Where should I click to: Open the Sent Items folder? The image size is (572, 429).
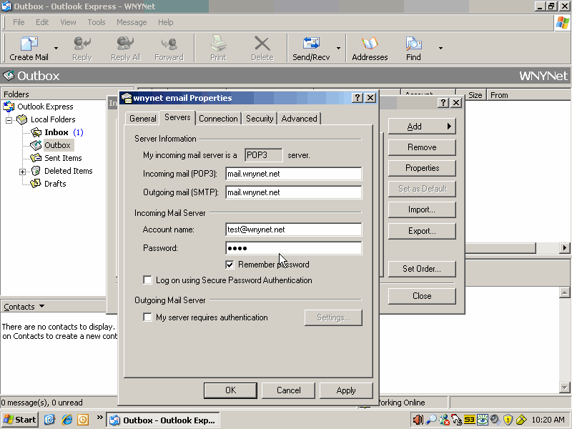(63, 158)
